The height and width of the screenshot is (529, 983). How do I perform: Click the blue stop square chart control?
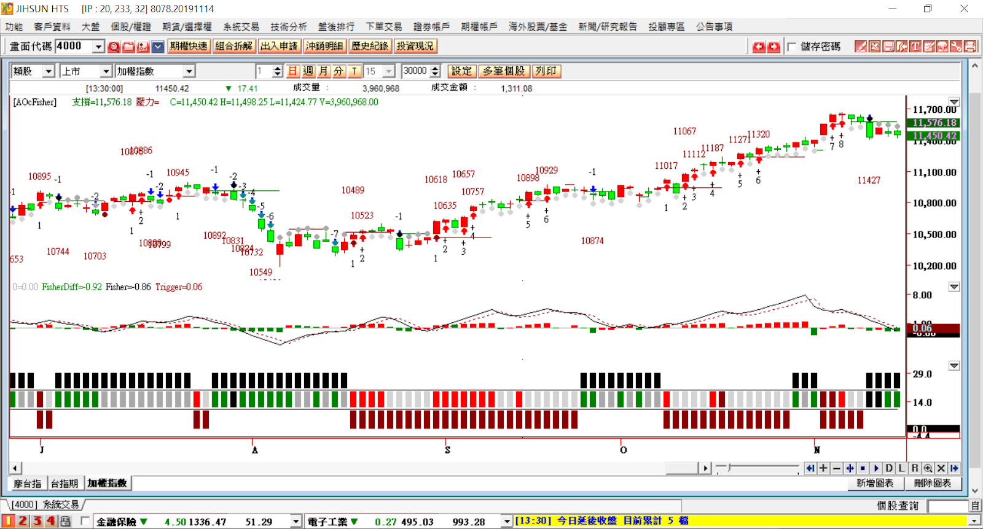click(x=863, y=468)
